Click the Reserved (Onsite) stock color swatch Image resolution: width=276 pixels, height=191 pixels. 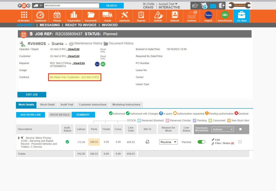click(x=167, y=120)
